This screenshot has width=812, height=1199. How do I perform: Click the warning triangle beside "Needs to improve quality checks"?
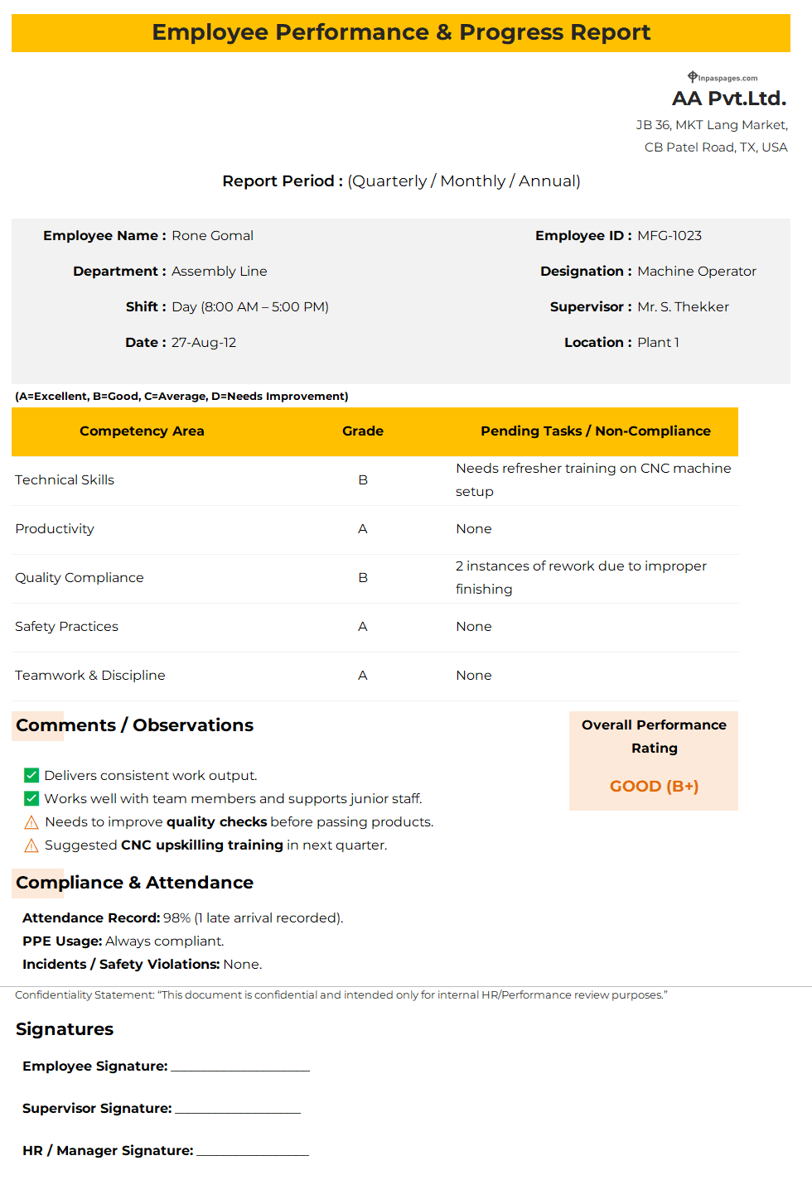point(31,822)
